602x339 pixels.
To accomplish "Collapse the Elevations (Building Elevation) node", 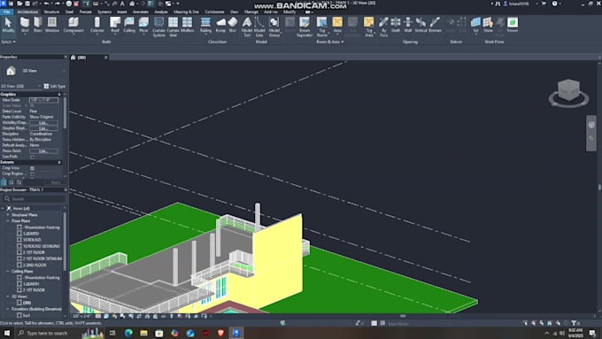I will 8,309.
